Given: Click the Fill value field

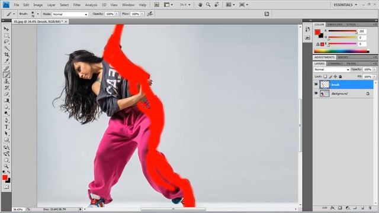Looking at the screenshot, I should pos(368,76).
